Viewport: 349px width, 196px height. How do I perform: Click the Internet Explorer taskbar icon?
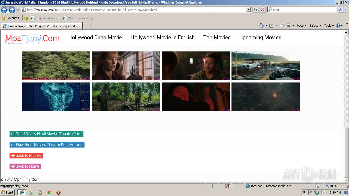click(22, 192)
